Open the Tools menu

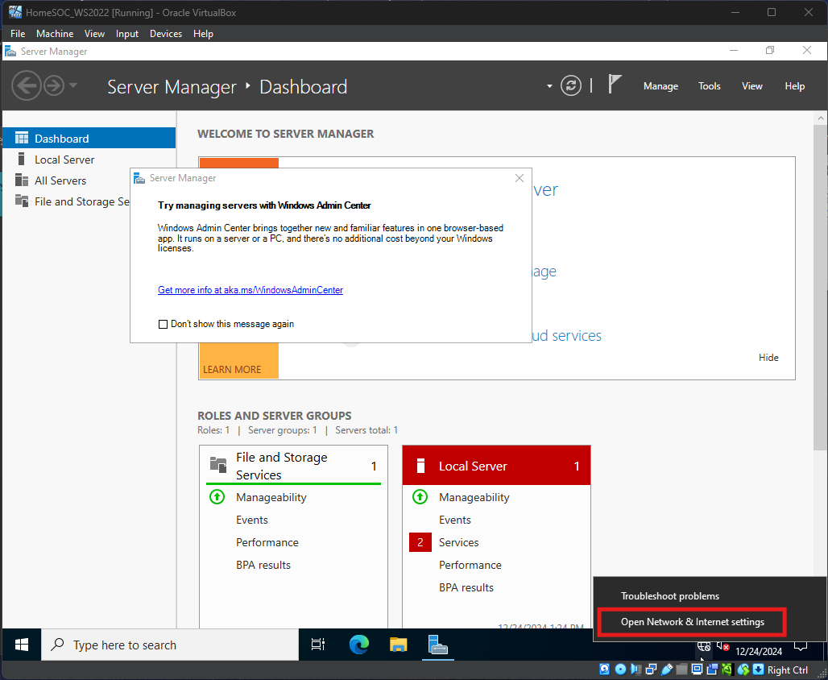click(709, 86)
